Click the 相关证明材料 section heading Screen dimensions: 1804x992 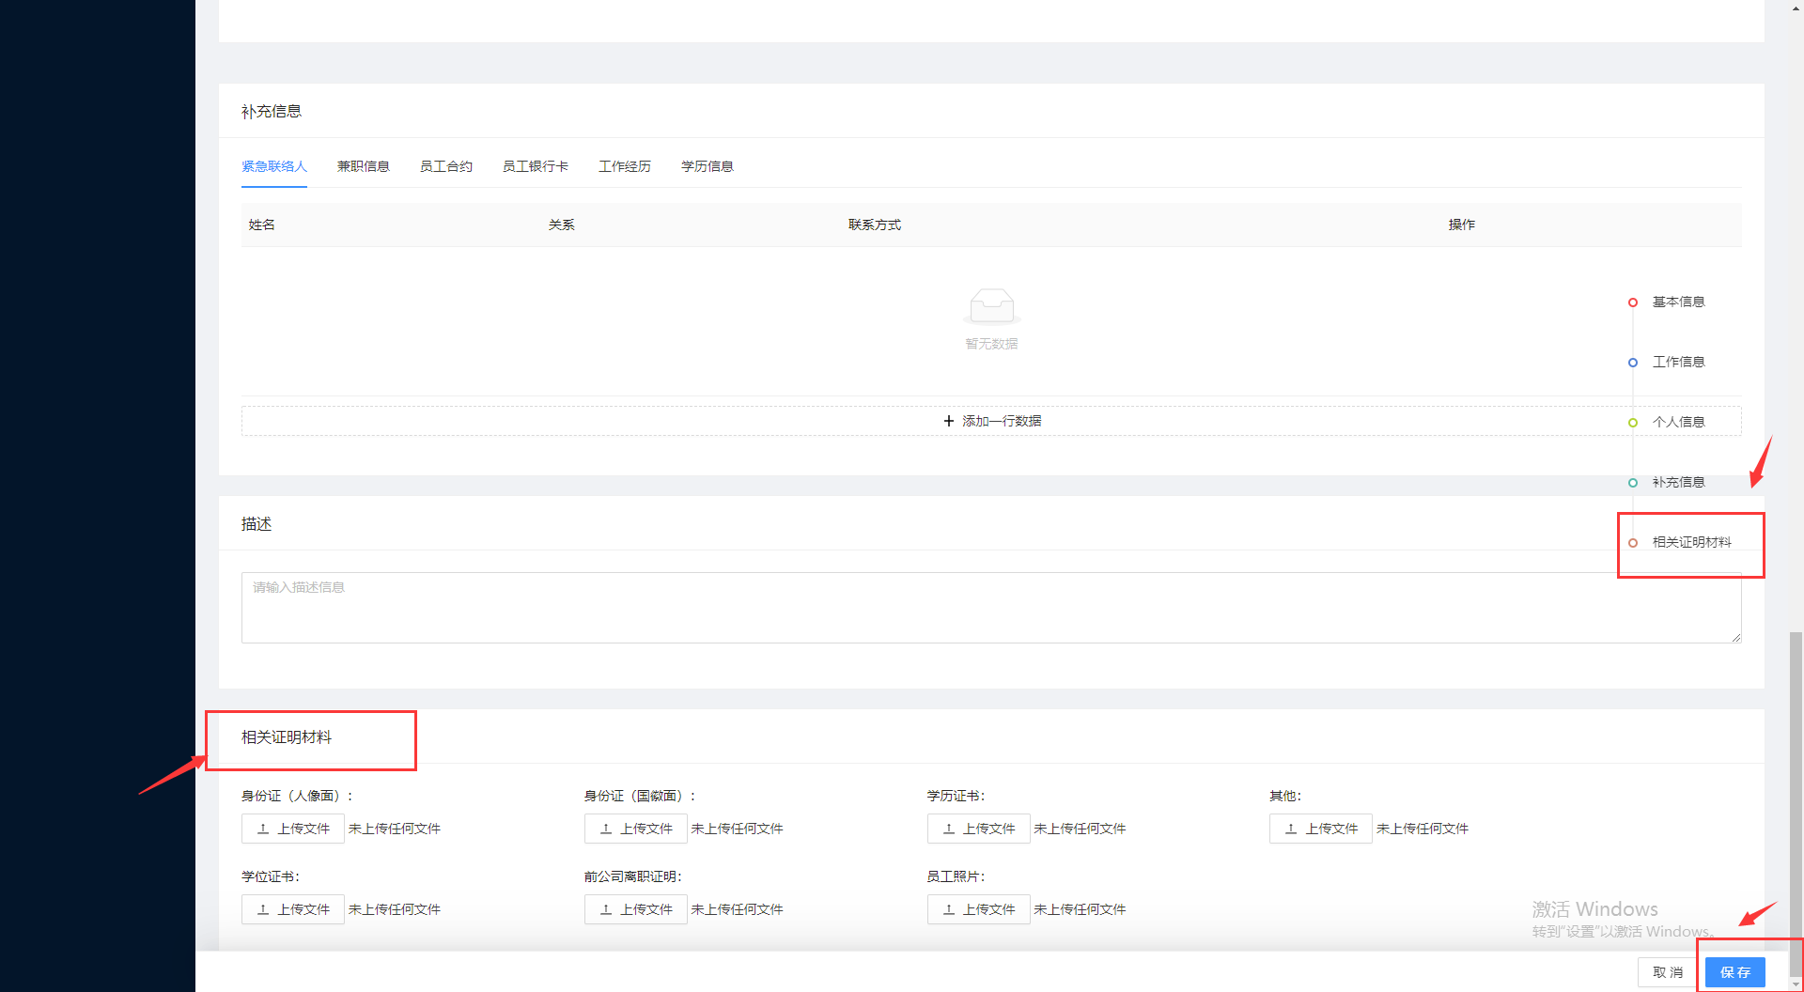pos(287,737)
